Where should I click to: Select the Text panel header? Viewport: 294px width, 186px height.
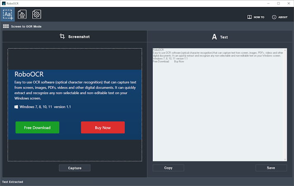(x=220, y=37)
